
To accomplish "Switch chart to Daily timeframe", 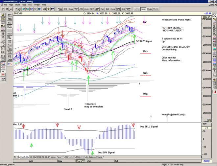I will coord(143,9).
